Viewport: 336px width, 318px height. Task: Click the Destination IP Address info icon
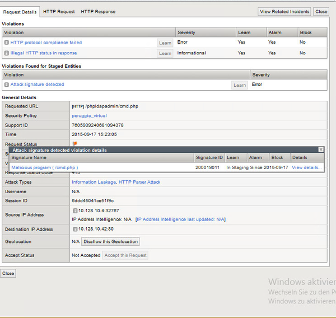74,229
